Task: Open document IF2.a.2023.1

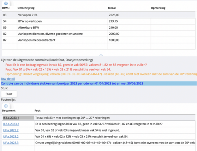Action: coord(11,118)
